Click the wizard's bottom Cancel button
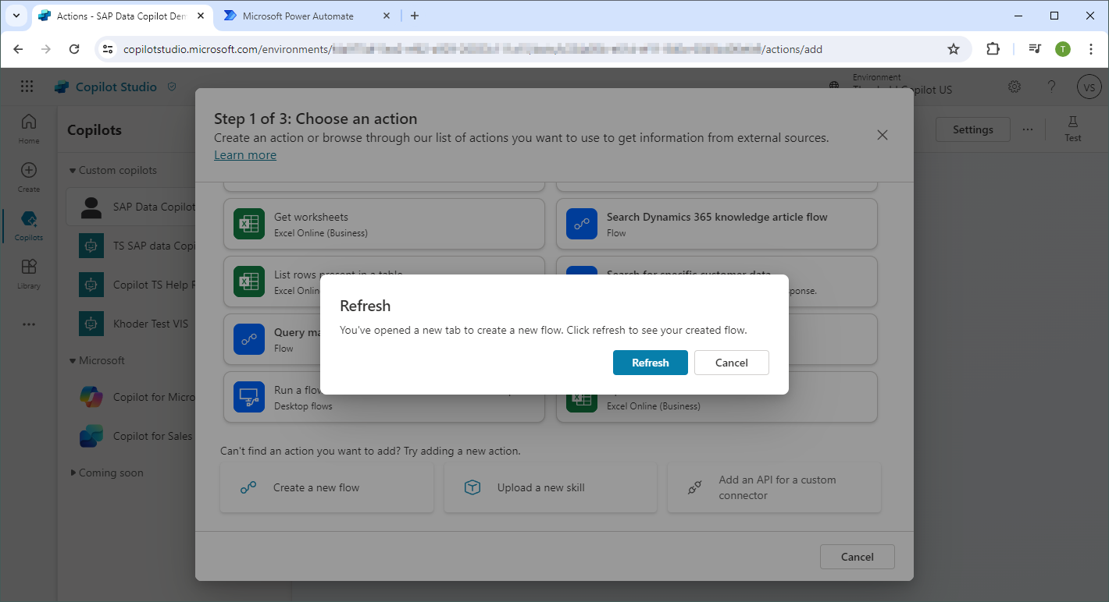The image size is (1109, 602). point(857,557)
